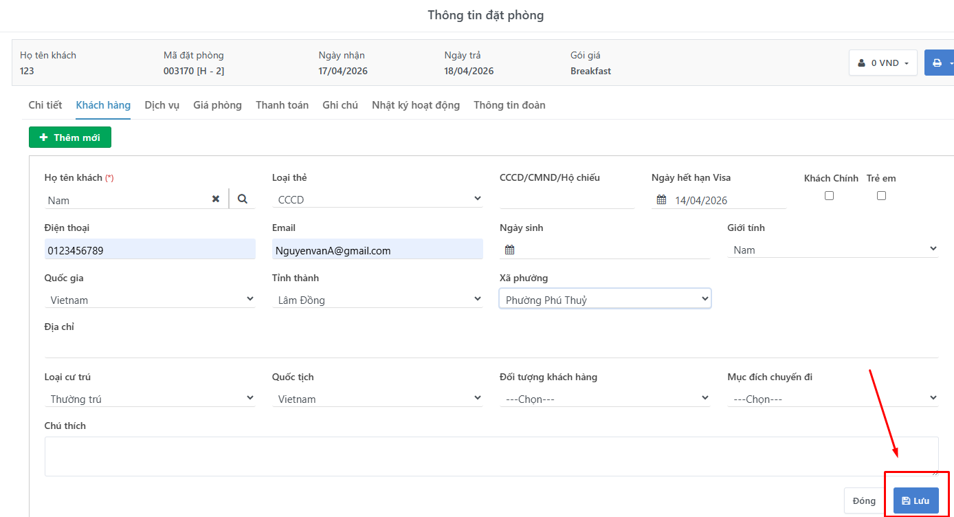Open the Mục đích chuyến đi dropdown
The image size is (954, 517).
coord(832,399)
